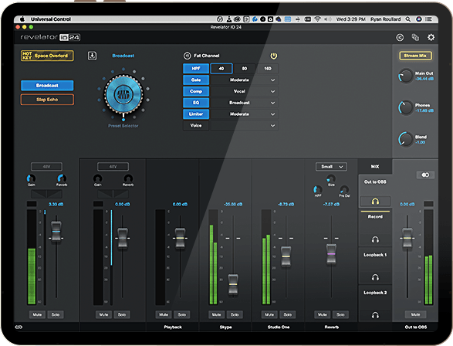Click the stereo link icon above OBS fader
453x346 pixels.
[425, 175]
